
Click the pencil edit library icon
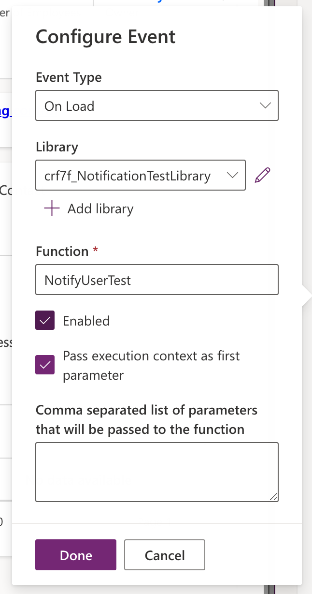click(x=262, y=175)
